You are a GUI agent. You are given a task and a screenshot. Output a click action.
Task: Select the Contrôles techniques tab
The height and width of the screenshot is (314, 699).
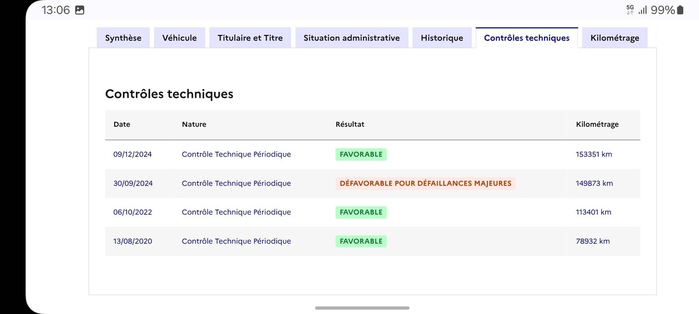(527, 38)
